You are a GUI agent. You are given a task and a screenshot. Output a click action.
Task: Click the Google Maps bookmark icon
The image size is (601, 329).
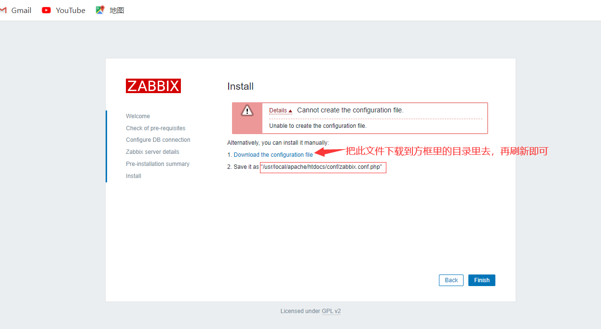click(100, 10)
